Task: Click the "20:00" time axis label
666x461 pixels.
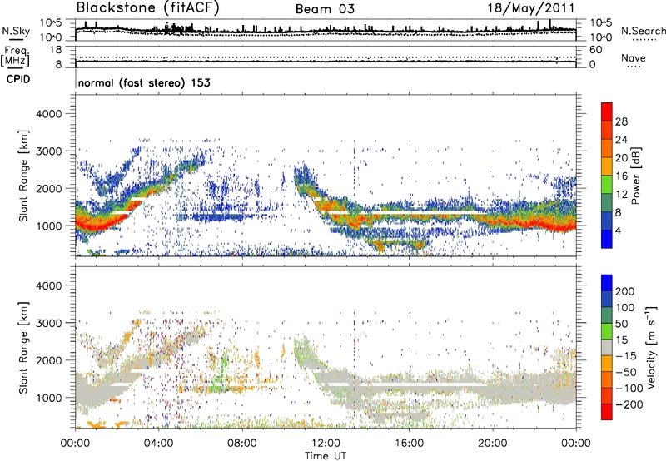Action: (x=493, y=444)
